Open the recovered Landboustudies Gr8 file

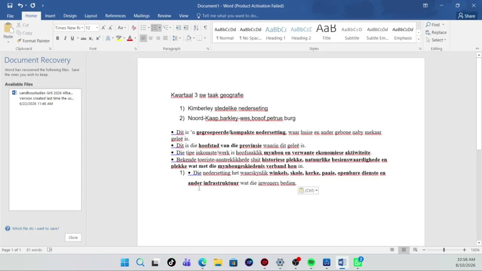pos(45,98)
